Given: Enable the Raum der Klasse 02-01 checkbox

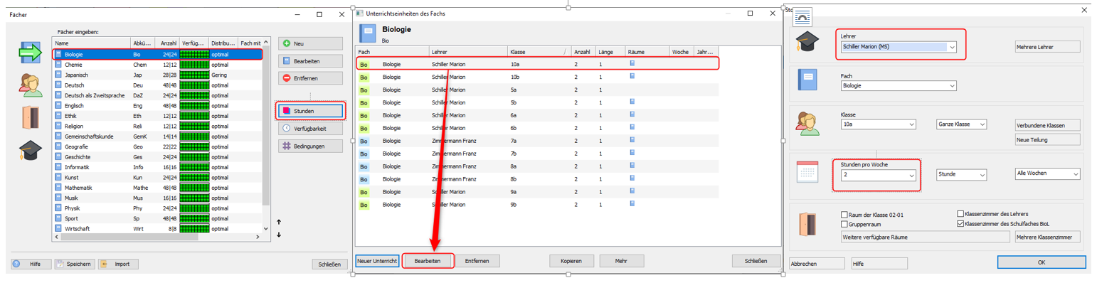Looking at the screenshot, I should (x=844, y=214).
